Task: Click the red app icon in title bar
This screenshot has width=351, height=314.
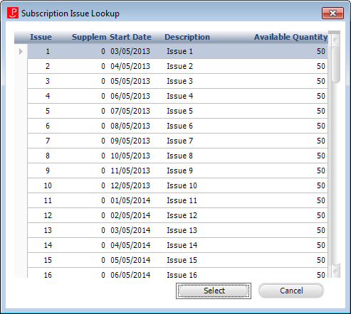Action: click(x=13, y=13)
